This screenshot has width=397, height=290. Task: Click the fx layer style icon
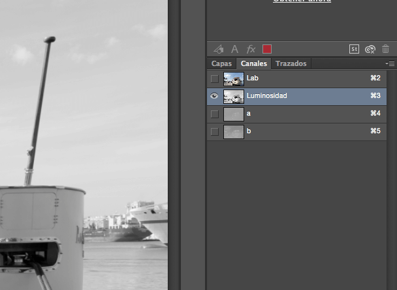251,49
